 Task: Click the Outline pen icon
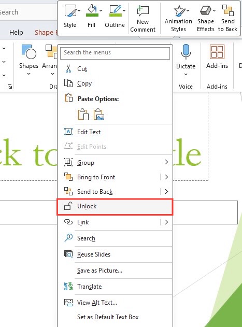(116, 11)
